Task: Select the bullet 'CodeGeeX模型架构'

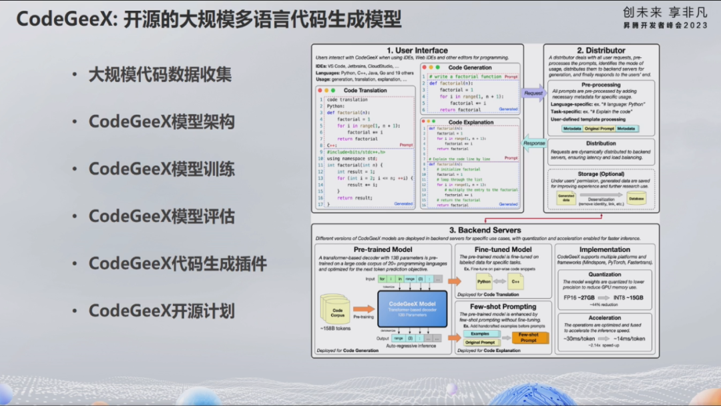Action: click(x=162, y=122)
